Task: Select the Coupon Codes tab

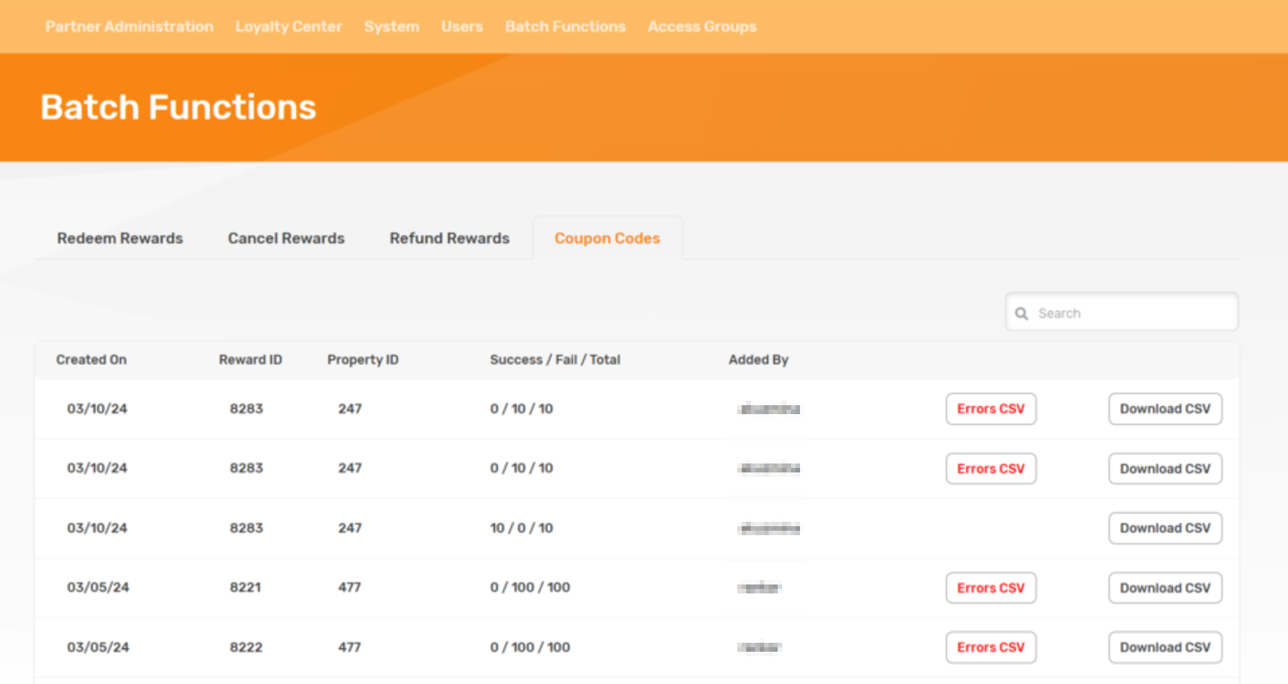Action: [607, 238]
